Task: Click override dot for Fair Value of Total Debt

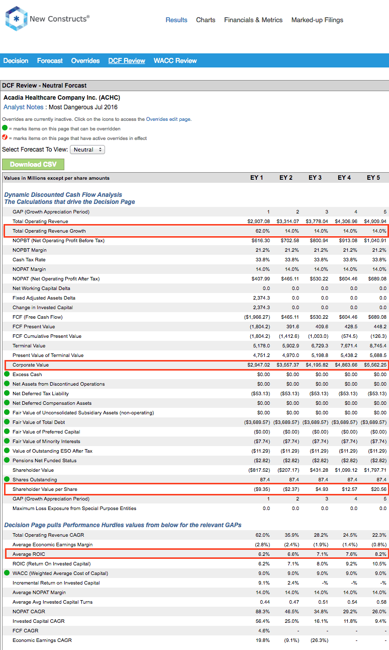Action: (7, 422)
